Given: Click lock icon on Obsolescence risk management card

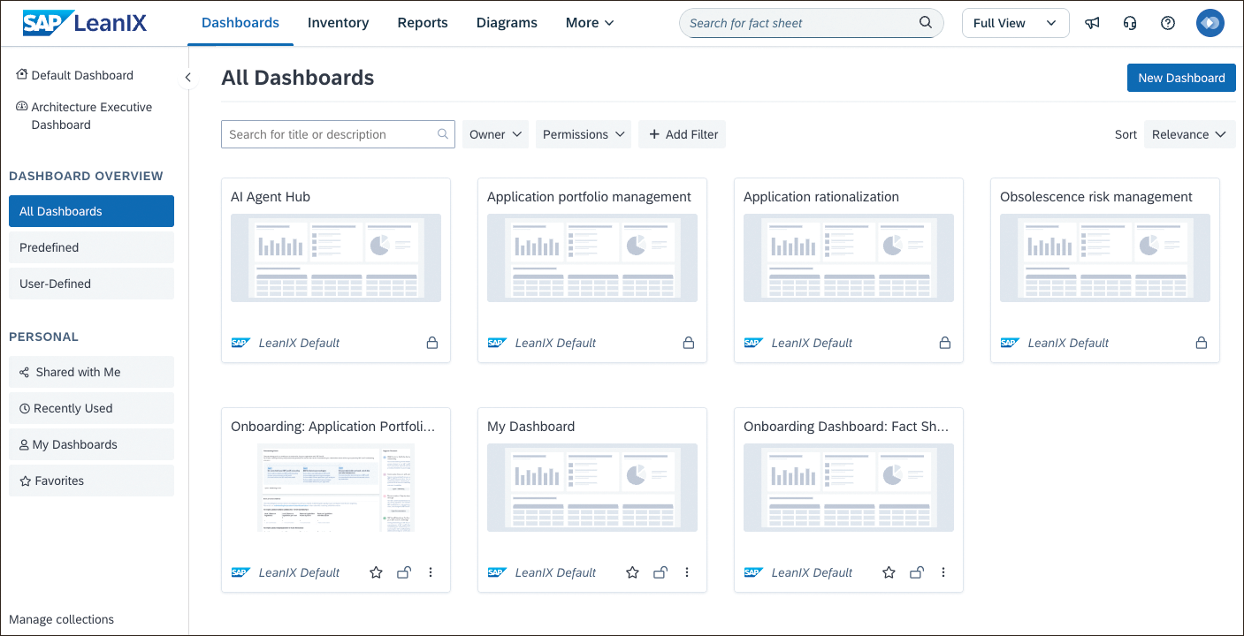Looking at the screenshot, I should point(1202,343).
